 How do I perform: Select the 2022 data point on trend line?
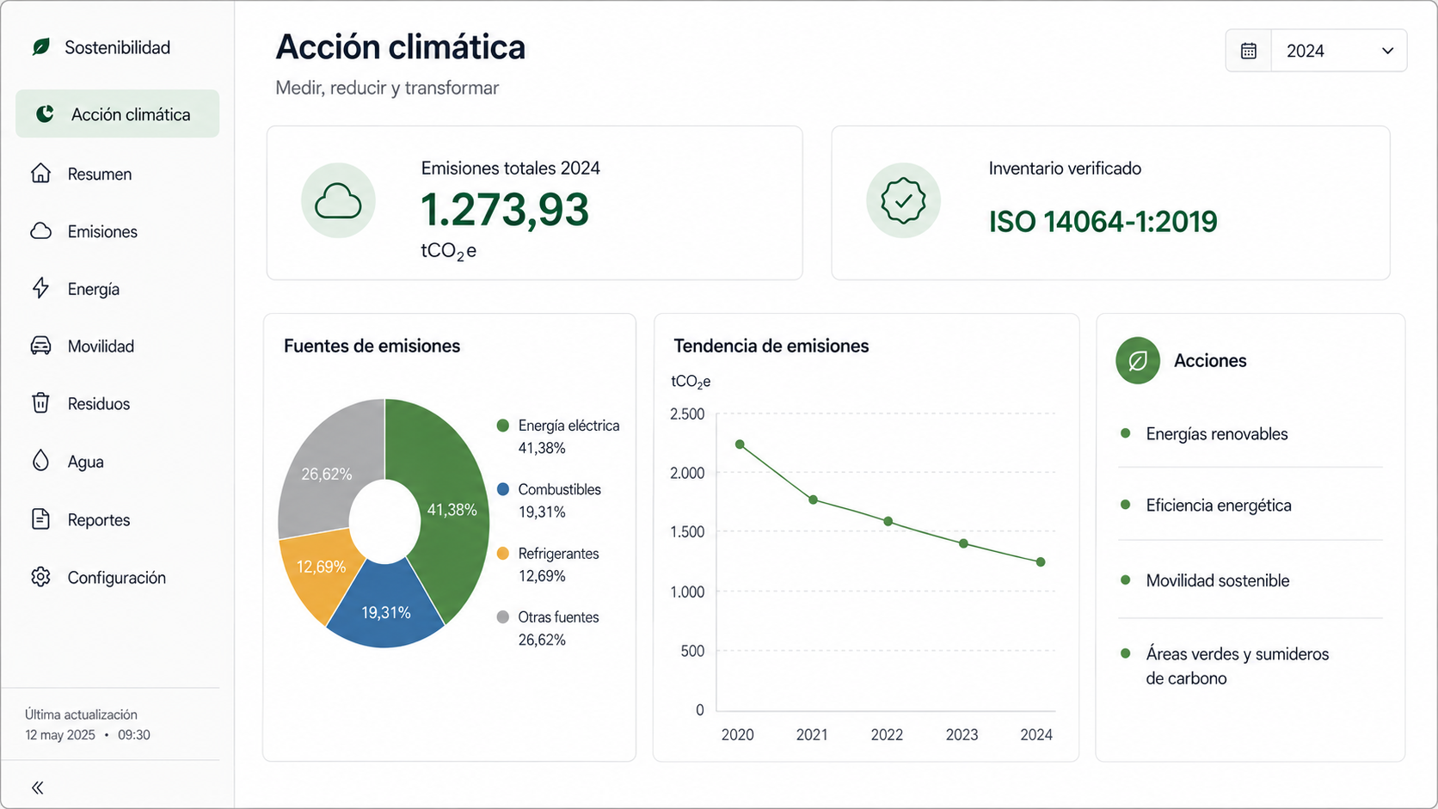tap(888, 522)
